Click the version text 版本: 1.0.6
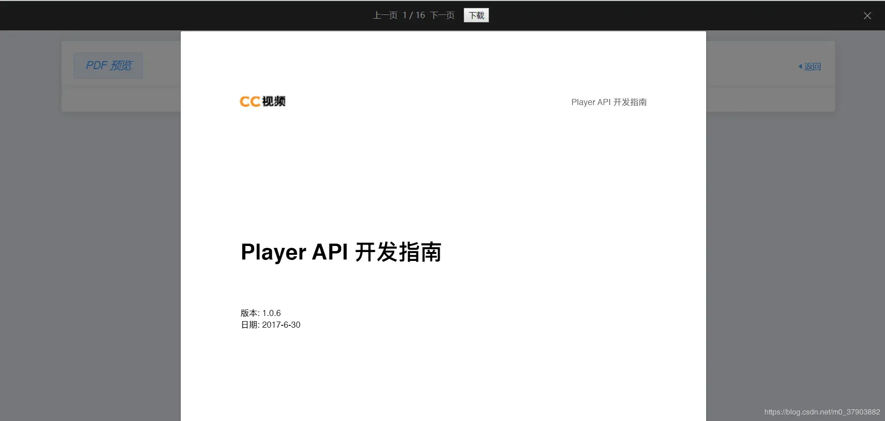 pyautogui.click(x=260, y=313)
